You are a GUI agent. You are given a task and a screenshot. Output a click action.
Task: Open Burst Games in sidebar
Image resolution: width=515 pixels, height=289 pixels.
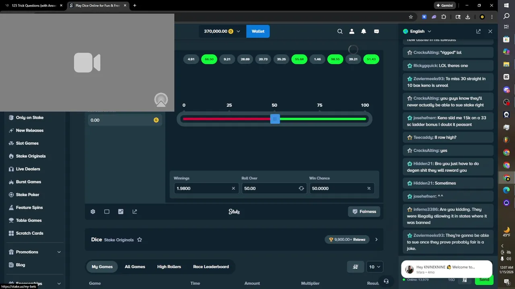point(28,182)
